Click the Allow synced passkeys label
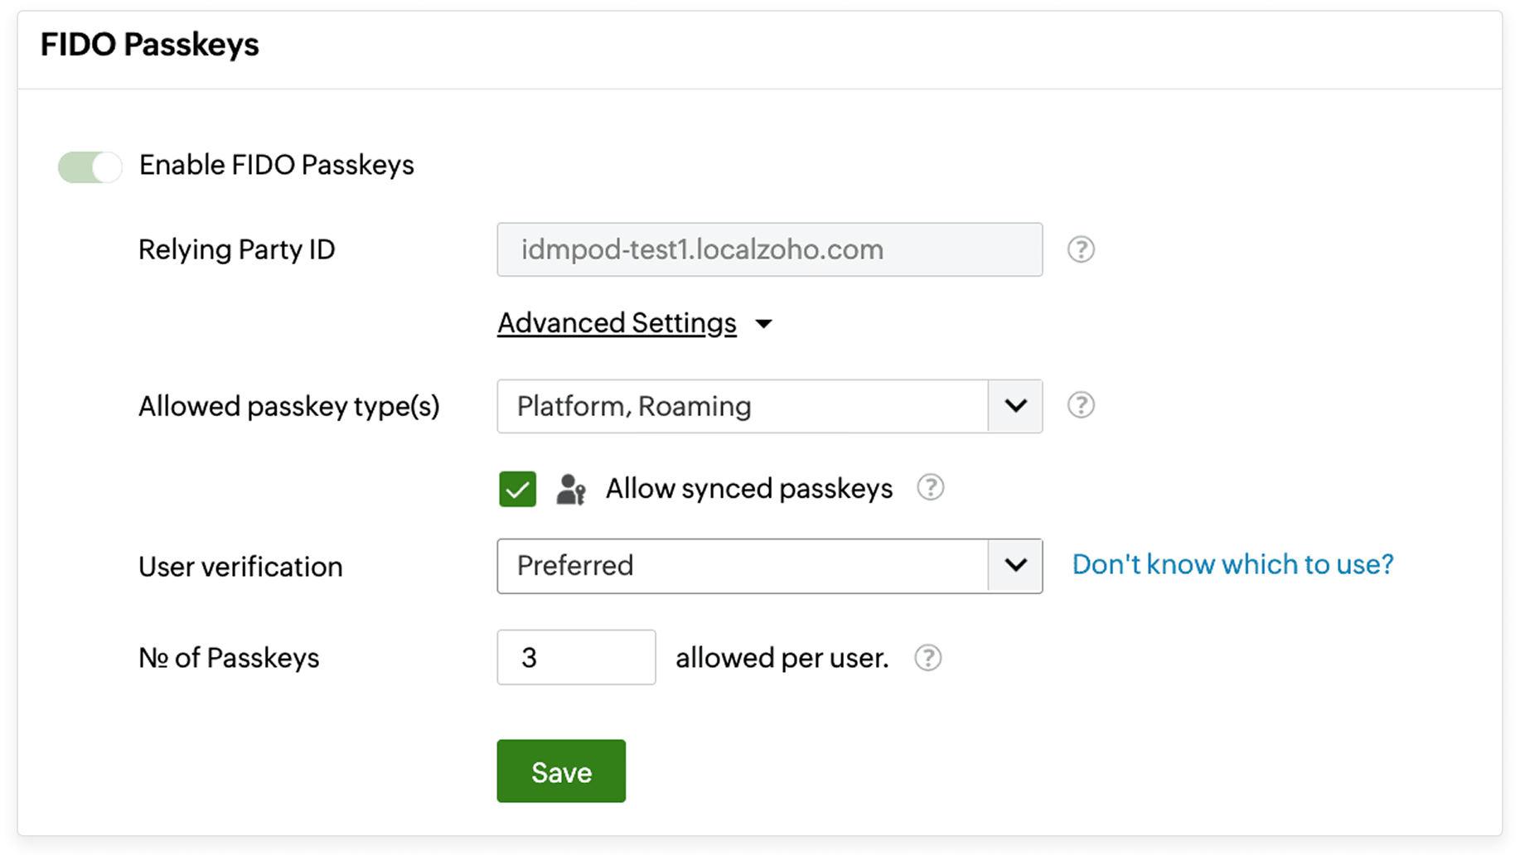This screenshot has height=860, width=1520. [x=748, y=489]
